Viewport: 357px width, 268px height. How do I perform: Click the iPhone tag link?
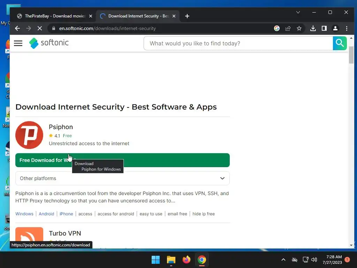coord(66,214)
